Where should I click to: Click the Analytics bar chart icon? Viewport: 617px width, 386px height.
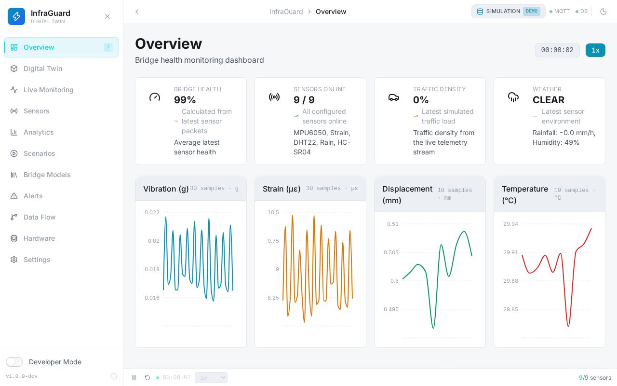(14, 132)
